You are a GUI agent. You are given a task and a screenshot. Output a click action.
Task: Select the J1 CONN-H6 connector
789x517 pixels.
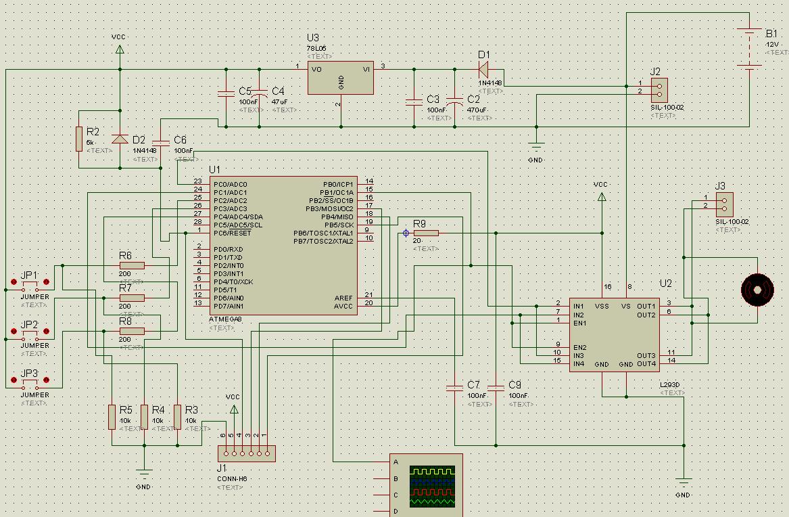coord(246,453)
